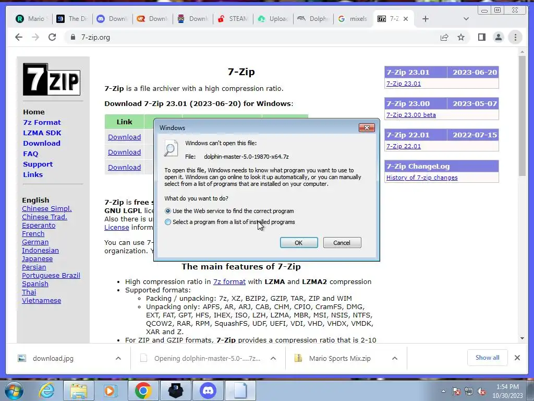Open the browser side panel icon

[x=481, y=37]
